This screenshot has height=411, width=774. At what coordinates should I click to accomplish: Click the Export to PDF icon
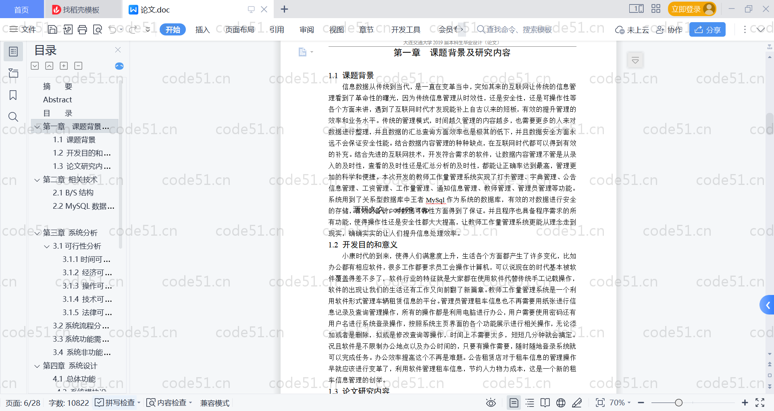(x=68, y=29)
